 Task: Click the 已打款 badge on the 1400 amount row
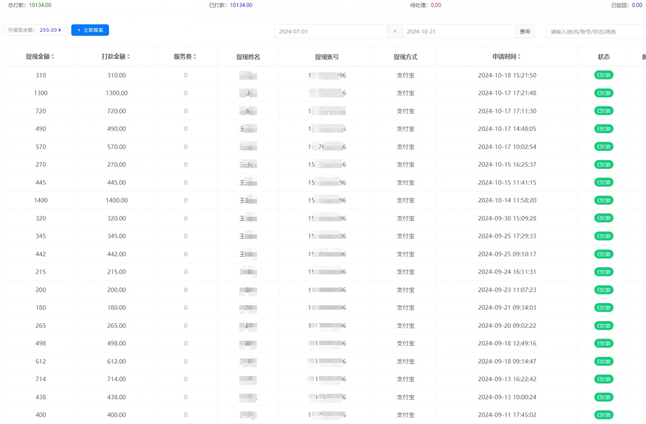604,200
